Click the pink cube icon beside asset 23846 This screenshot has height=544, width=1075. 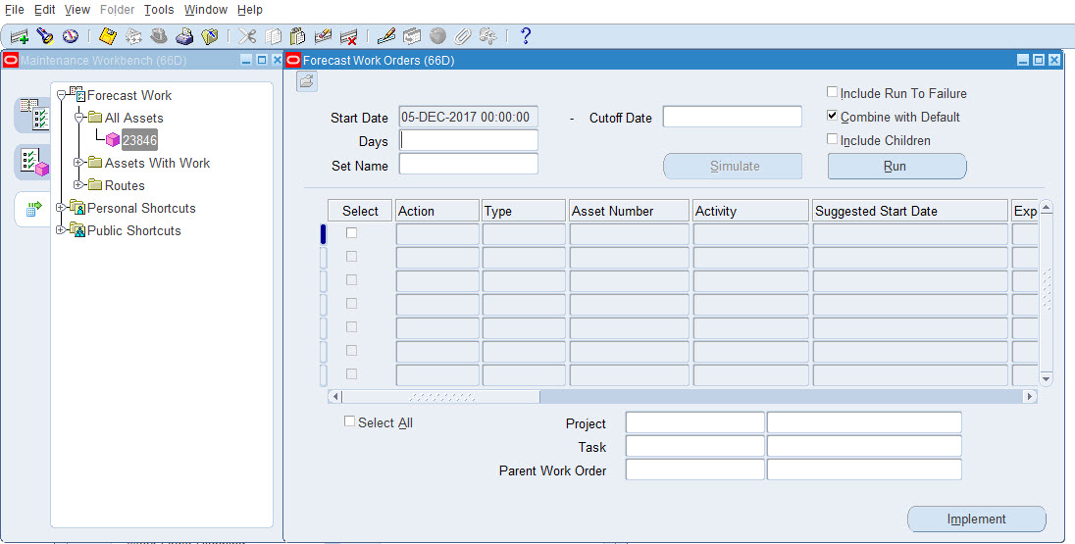(113, 140)
